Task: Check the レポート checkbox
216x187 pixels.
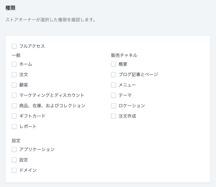Action: click(14, 127)
